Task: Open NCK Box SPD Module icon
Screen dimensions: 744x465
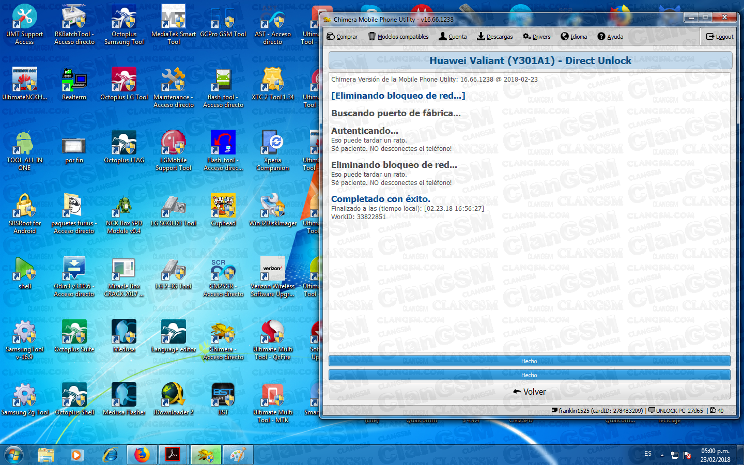Action: click(124, 213)
